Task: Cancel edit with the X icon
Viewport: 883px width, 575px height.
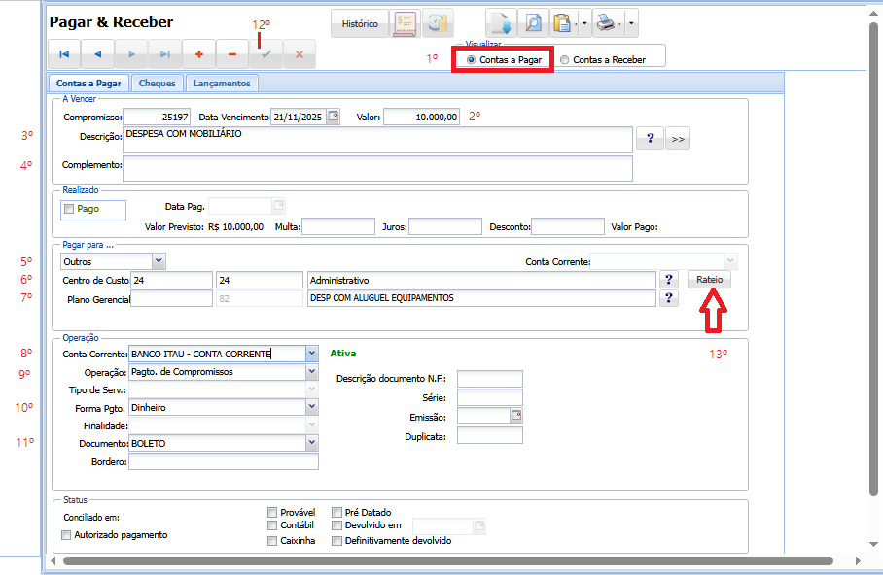Action: [x=299, y=54]
